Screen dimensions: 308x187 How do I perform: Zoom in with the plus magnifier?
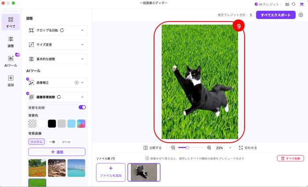click(x=209, y=148)
